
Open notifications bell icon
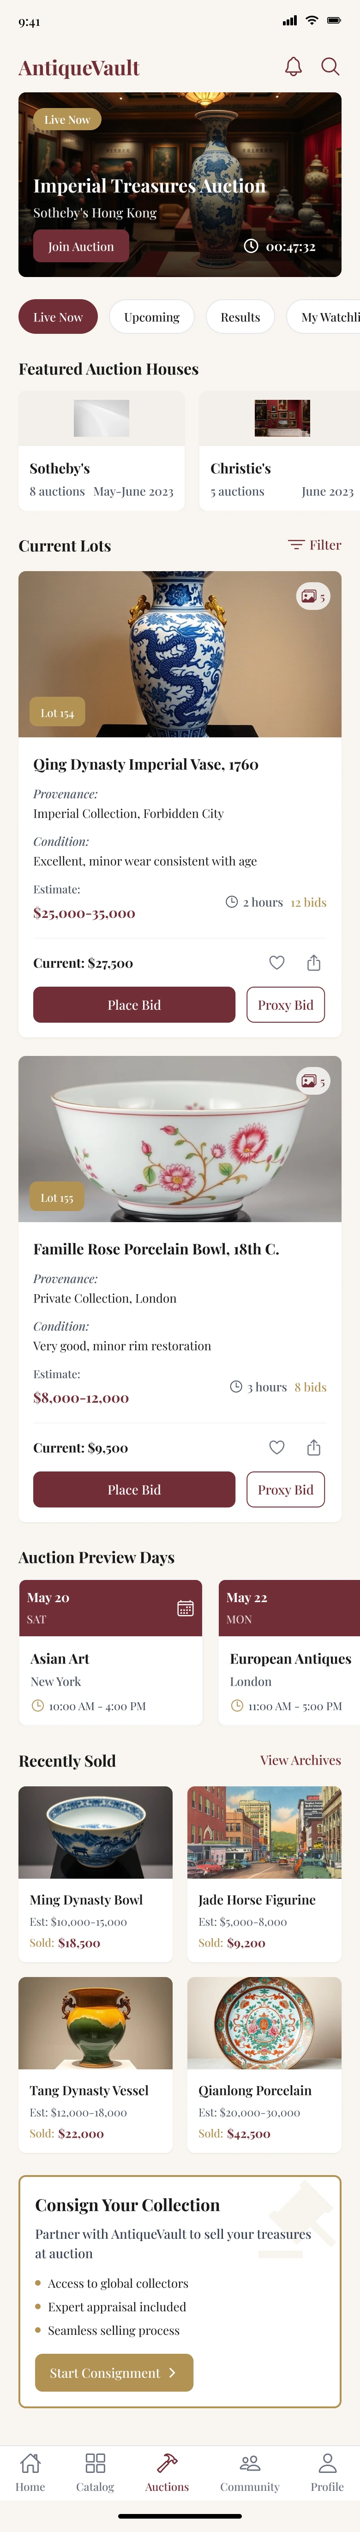[x=293, y=67]
